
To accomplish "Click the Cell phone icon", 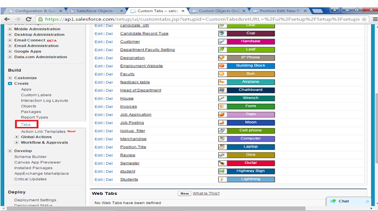I will pos(222,131).
